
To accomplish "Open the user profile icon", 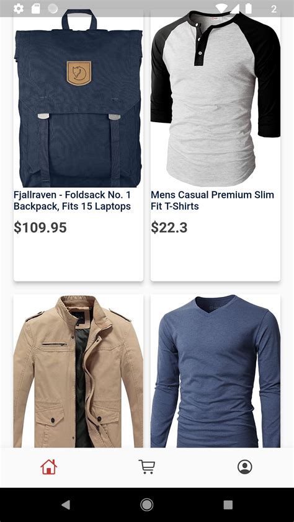I will pos(245,467).
